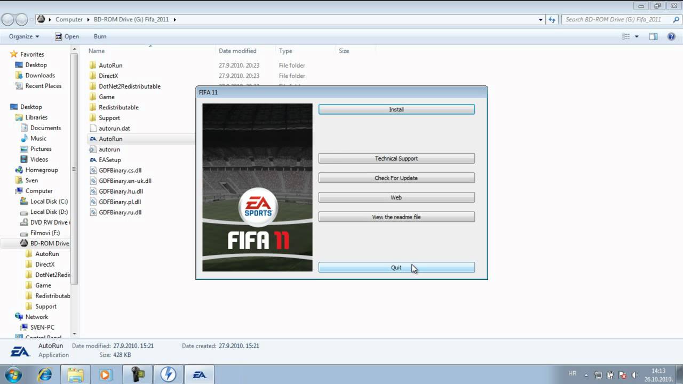Open Homegroup in the navigation pane
Screen dimensions: 683x384
click(41, 170)
